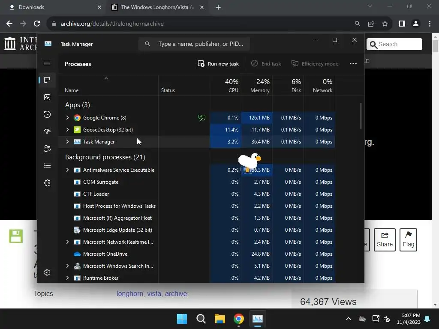Select the CTF Loader process row
The width and height of the screenshot is (439, 329).
196,194
